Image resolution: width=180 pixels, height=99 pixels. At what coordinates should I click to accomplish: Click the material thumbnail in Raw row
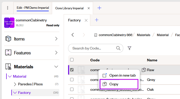(81, 70)
